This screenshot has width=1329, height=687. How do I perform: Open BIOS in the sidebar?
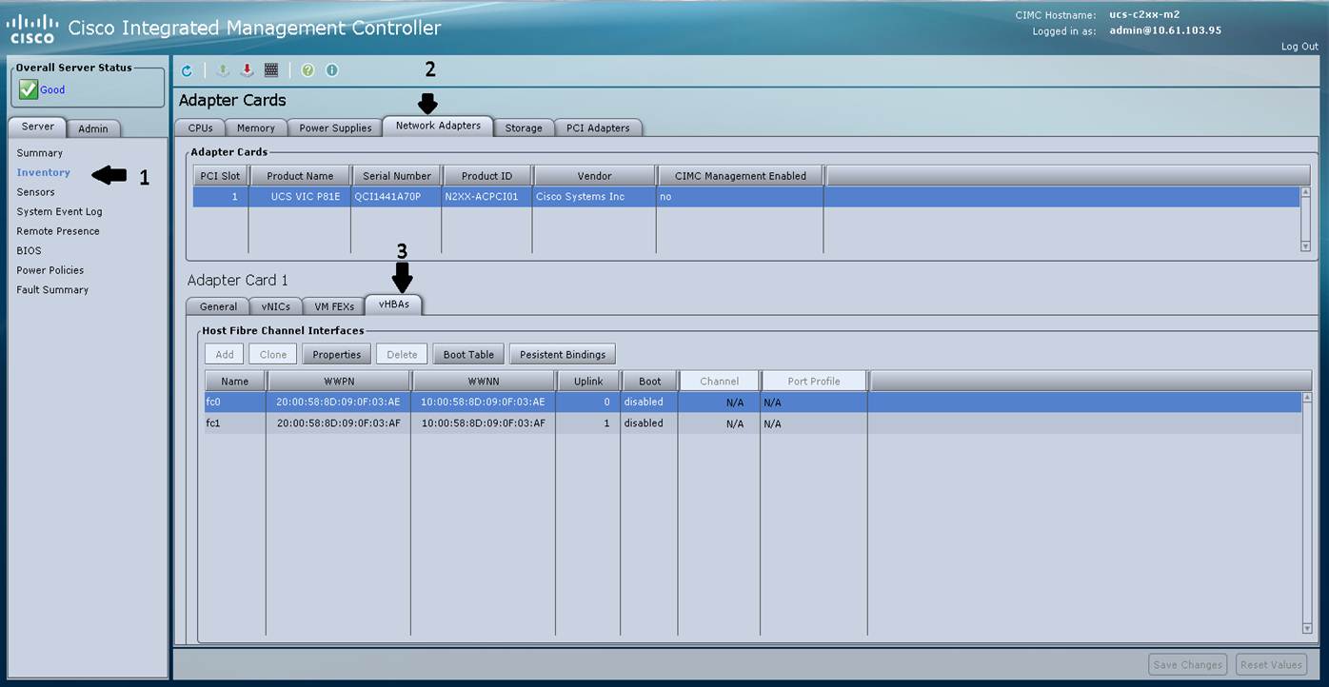[29, 251]
